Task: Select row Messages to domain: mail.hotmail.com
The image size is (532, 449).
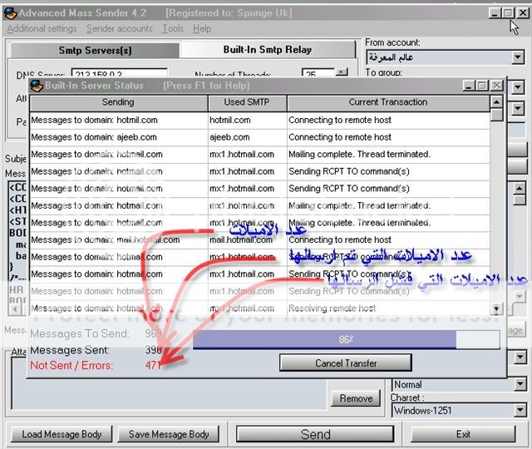Action: [x=259, y=240]
